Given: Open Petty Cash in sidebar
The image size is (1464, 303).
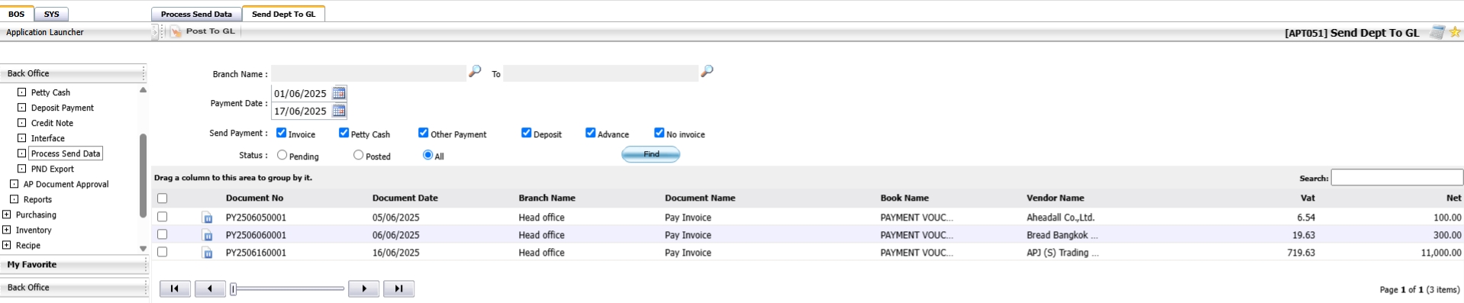Looking at the screenshot, I should [x=50, y=92].
